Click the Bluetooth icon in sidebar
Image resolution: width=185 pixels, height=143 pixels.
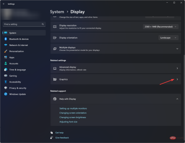pyautogui.click(x=6, y=39)
